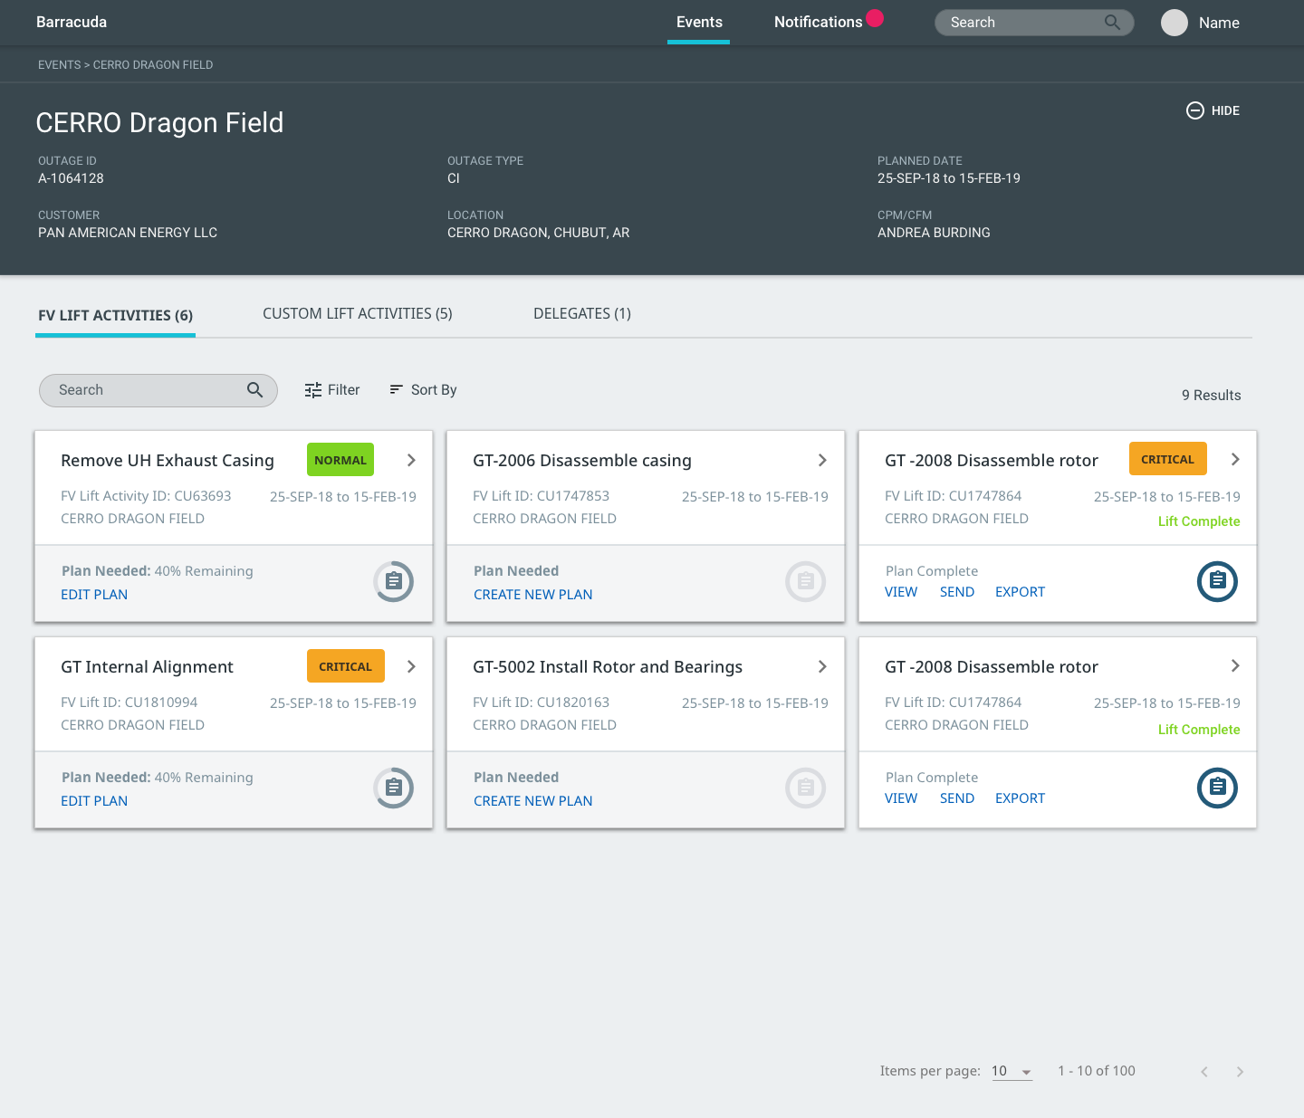
Task: Click the activities search input field
Action: click(145, 390)
